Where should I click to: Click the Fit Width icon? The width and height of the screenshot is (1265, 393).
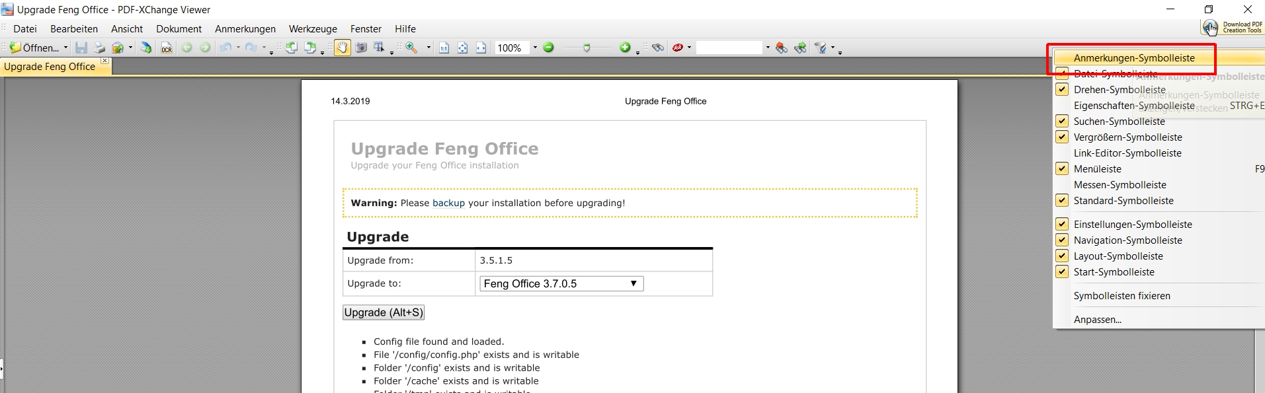click(481, 48)
